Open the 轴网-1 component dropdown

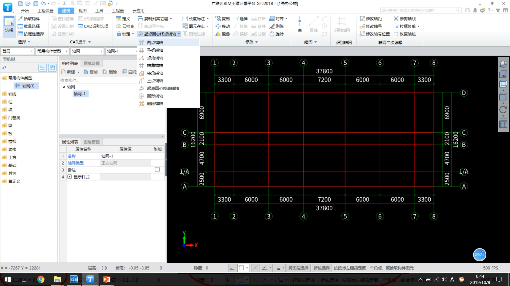(121, 51)
